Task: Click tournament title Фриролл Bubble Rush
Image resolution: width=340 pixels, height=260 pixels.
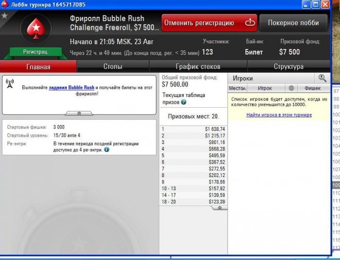Action: coord(107,18)
